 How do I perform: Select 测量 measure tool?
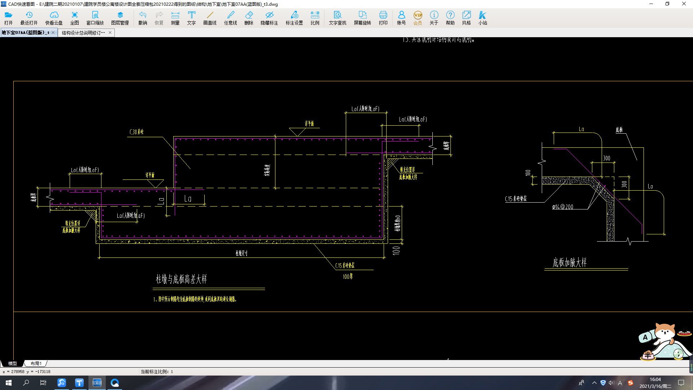coord(175,18)
